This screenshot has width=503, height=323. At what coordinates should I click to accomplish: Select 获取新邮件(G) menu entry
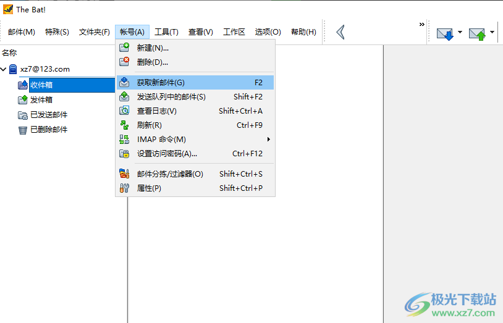point(195,82)
